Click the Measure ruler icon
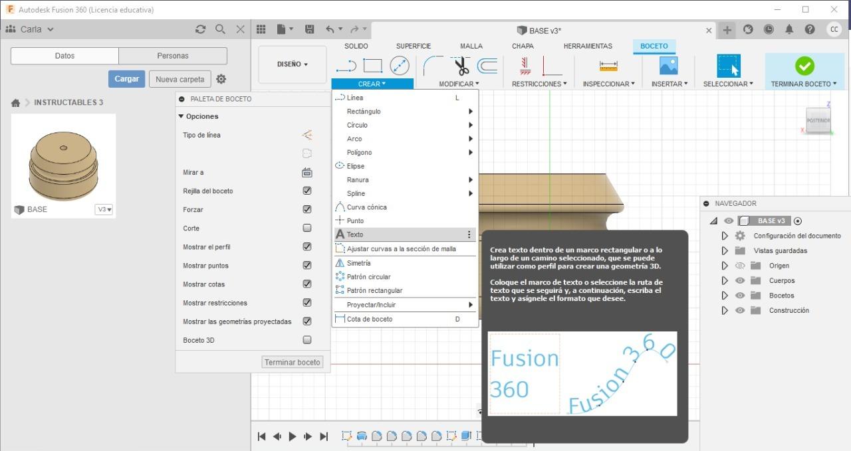 pos(608,66)
